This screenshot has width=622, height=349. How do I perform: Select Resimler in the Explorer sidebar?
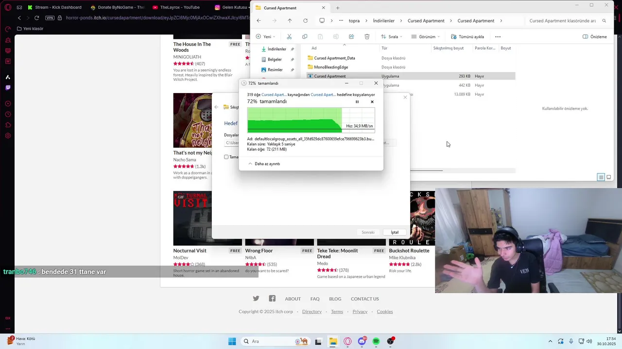(275, 70)
